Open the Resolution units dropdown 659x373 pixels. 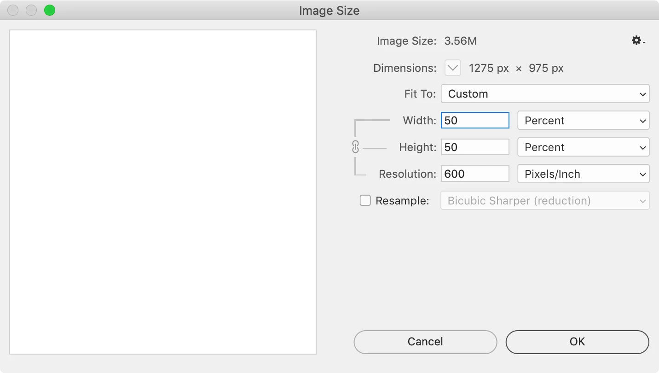click(583, 174)
